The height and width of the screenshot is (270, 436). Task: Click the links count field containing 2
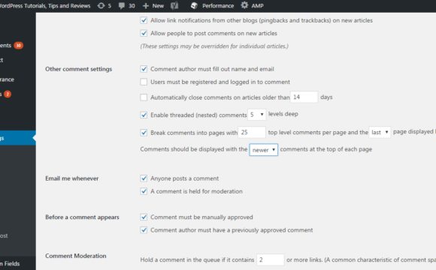271,259
